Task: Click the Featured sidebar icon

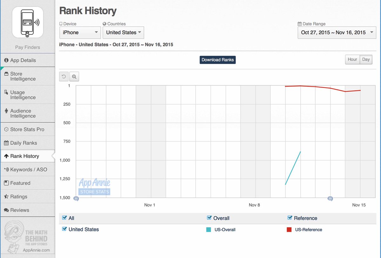Action: click(x=6, y=183)
